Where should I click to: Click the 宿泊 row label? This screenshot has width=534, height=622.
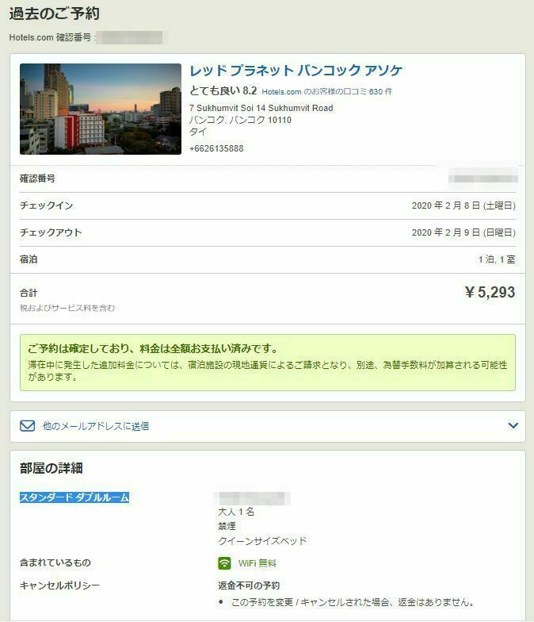click(29, 259)
